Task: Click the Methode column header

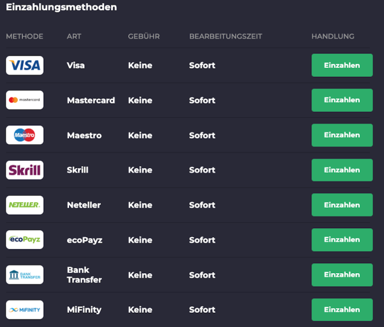Action: (25, 36)
